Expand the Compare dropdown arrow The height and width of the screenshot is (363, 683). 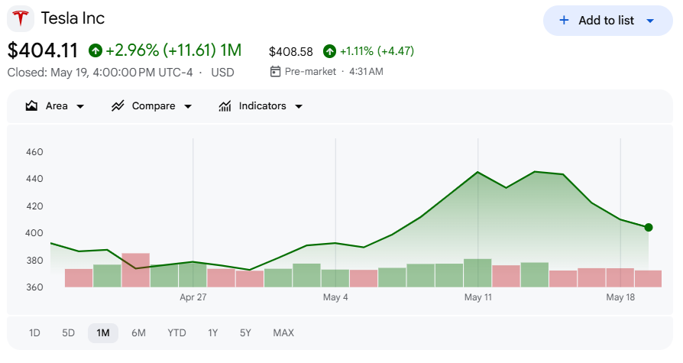[188, 106]
